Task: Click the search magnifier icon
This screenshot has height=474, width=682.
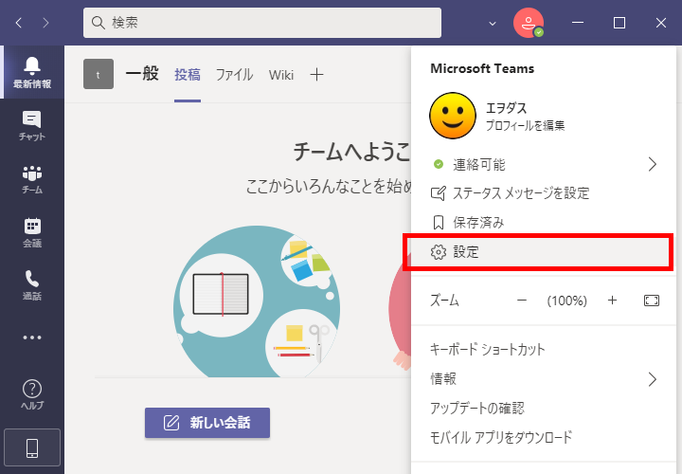Action: (99, 23)
